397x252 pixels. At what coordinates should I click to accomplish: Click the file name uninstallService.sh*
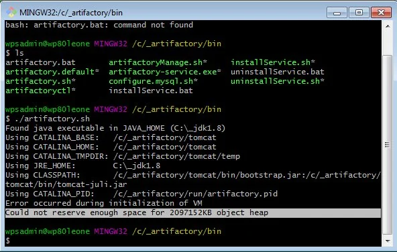[278, 81]
